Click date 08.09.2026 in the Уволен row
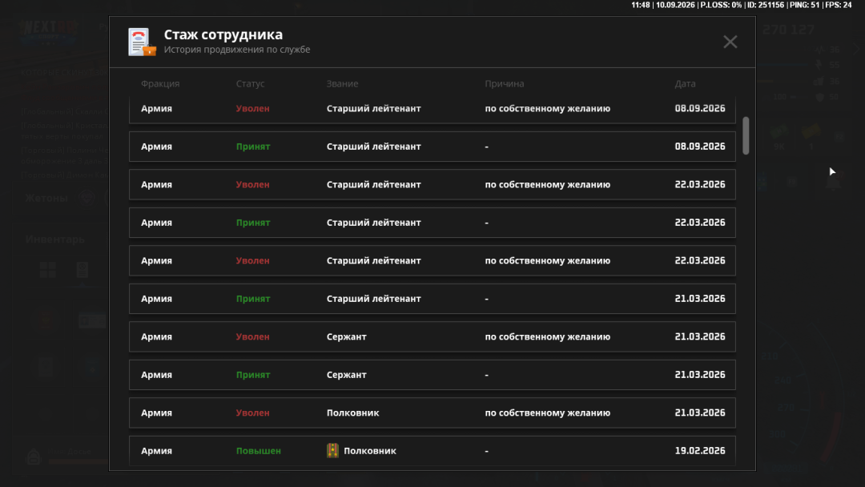The width and height of the screenshot is (865, 487). tap(700, 109)
